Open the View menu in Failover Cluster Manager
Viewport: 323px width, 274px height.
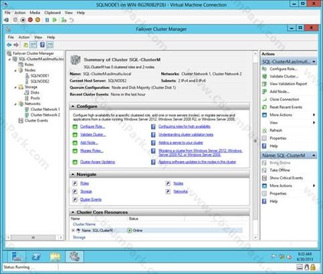(38, 37)
